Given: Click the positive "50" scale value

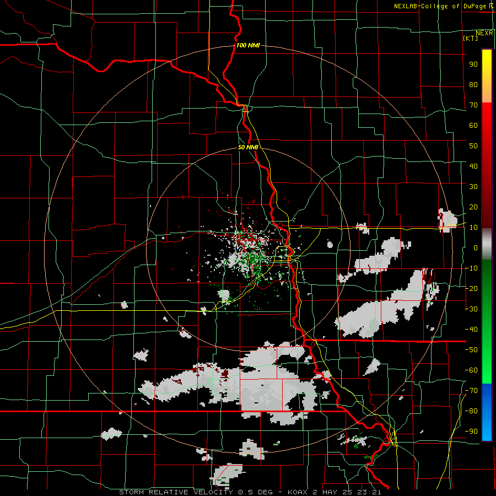Looking at the screenshot, I should tap(473, 146).
